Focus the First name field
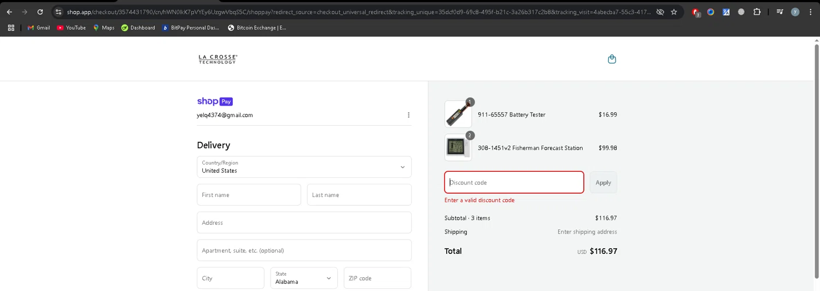This screenshot has height=291, width=820. [249, 195]
